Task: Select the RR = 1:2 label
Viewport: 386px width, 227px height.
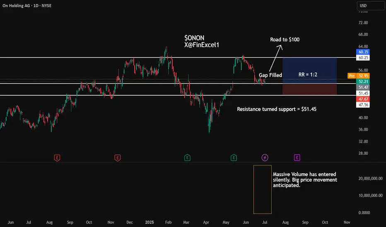Action: (308, 75)
